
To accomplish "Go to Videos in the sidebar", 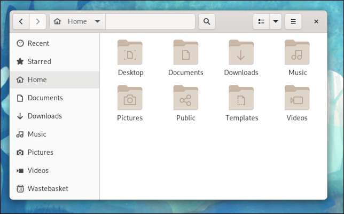I will click(x=38, y=170).
